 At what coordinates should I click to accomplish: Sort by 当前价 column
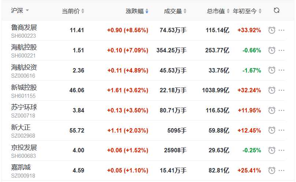pyautogui.click(x=73, y=11)
